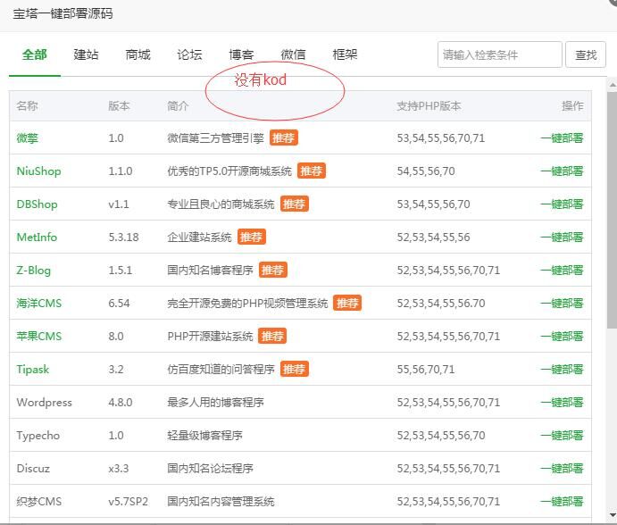Click description 轻量级博客程序
This screenshot has width=617, height=525.
(x=205, y=436)
